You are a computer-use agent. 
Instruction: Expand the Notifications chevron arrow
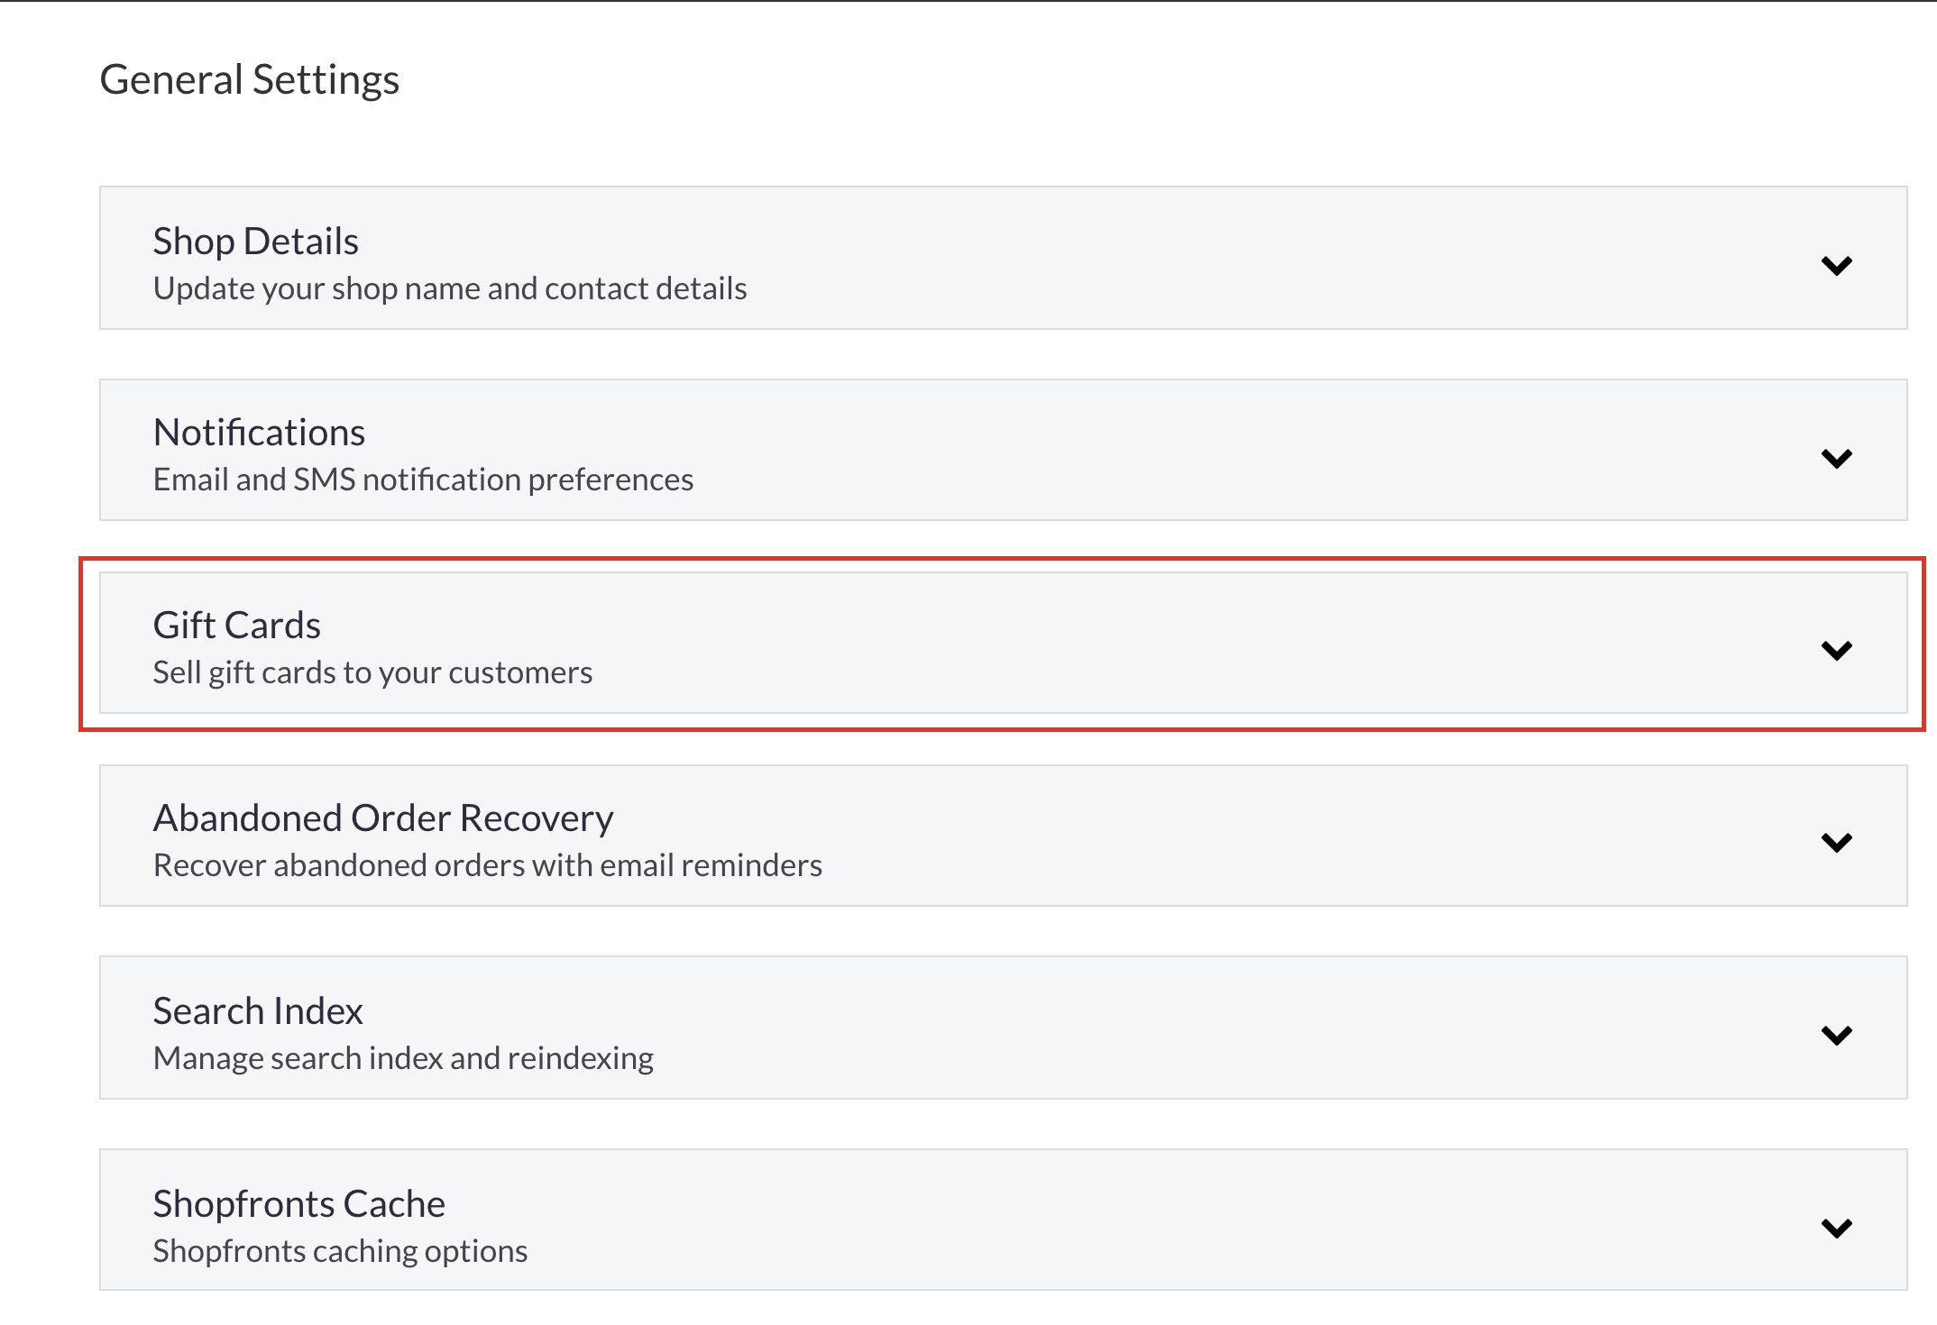click(1836, 458)
